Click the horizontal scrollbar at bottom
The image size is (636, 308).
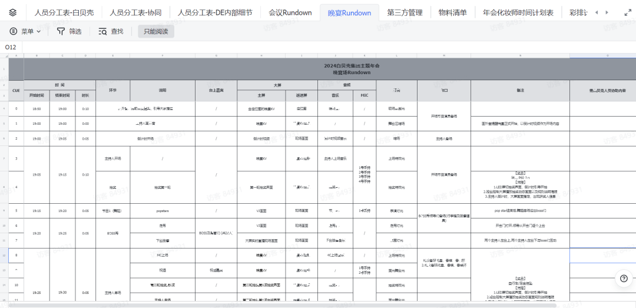[284, 304]
